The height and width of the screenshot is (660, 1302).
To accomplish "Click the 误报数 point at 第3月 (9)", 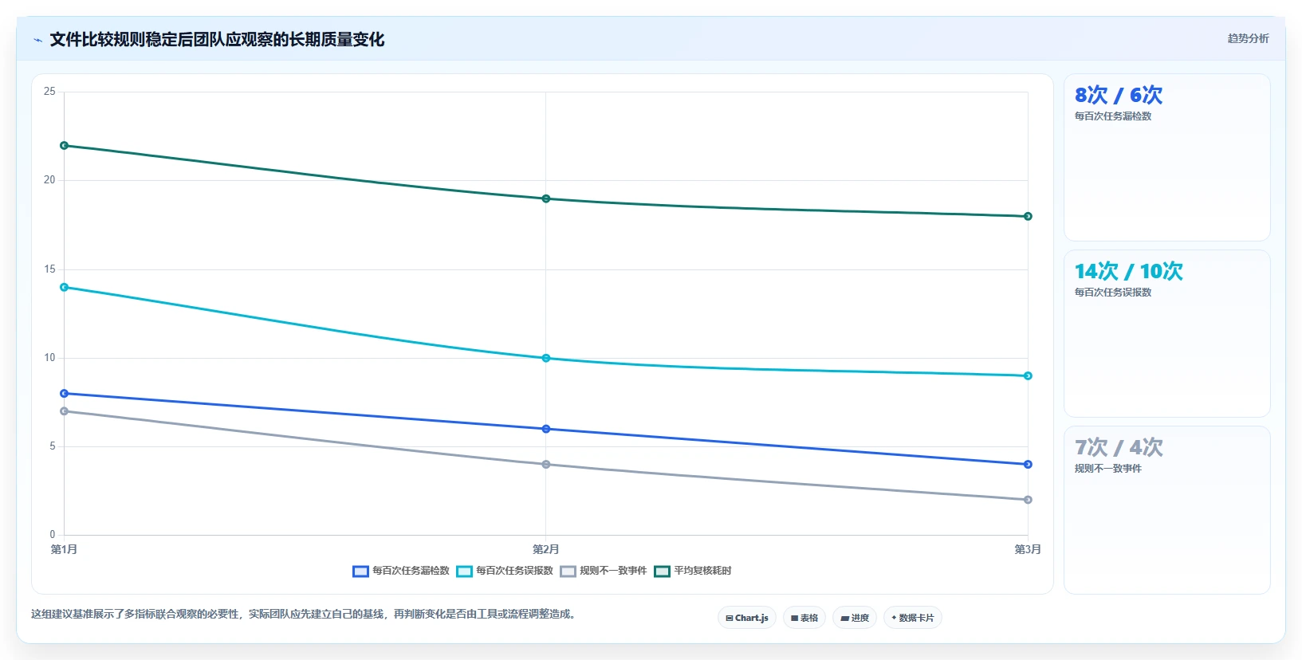I will 1028,375.
